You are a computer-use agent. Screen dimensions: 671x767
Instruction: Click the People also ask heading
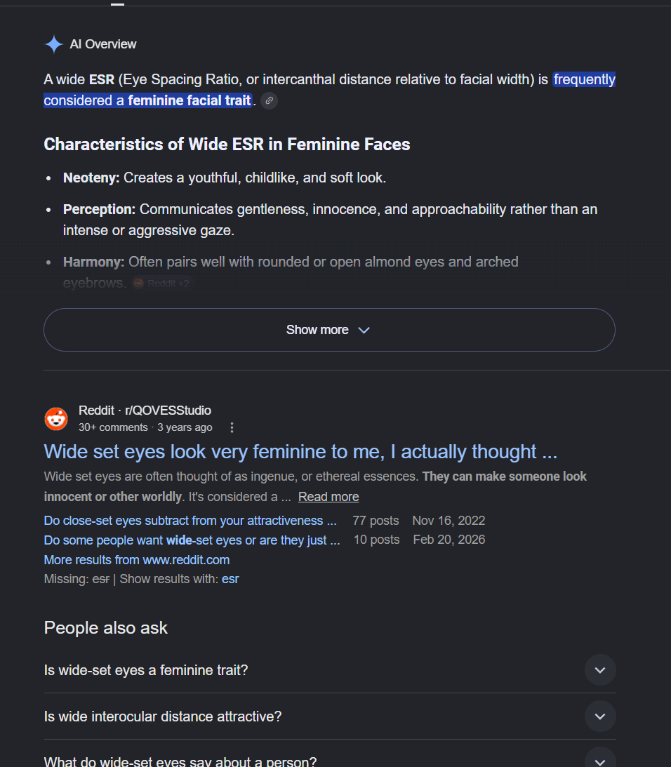pyautogui.click(x=106, y=627)
